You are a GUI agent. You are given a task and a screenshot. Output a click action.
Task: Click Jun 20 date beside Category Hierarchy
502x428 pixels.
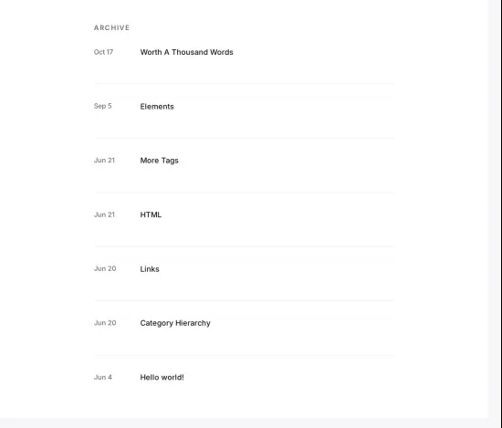(x=105, y=323)
